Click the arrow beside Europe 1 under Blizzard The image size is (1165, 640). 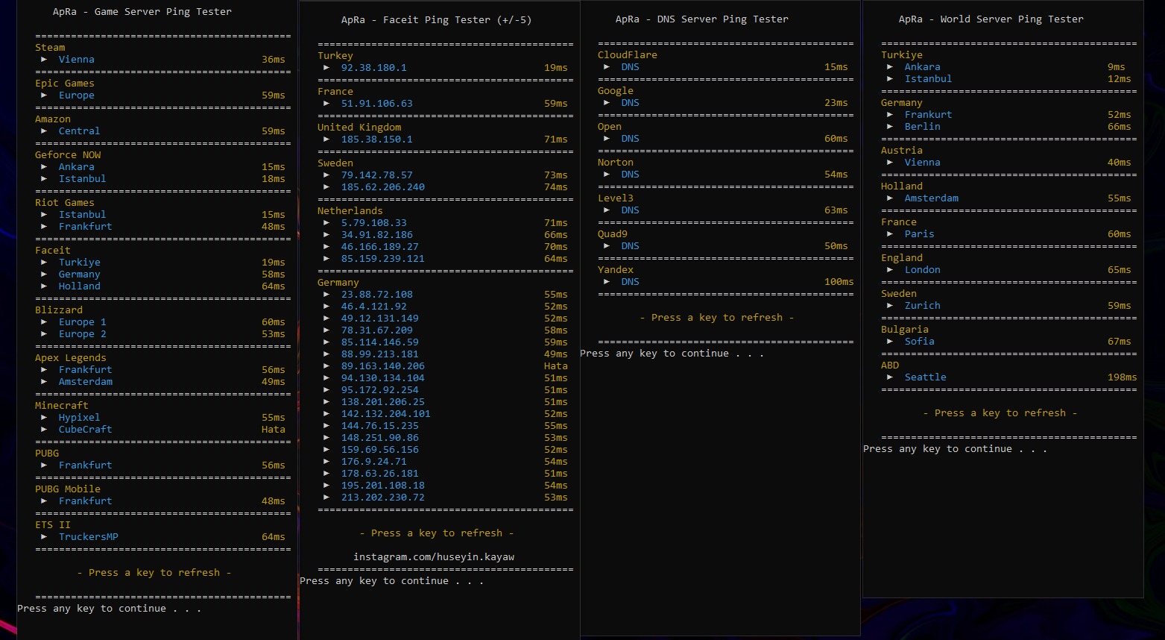tap(44, 322)
